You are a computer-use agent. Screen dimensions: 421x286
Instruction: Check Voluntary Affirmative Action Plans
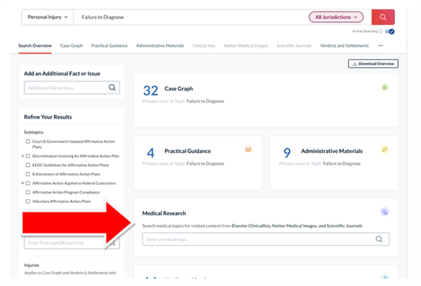pyautogui.click(x=28, y=201)
